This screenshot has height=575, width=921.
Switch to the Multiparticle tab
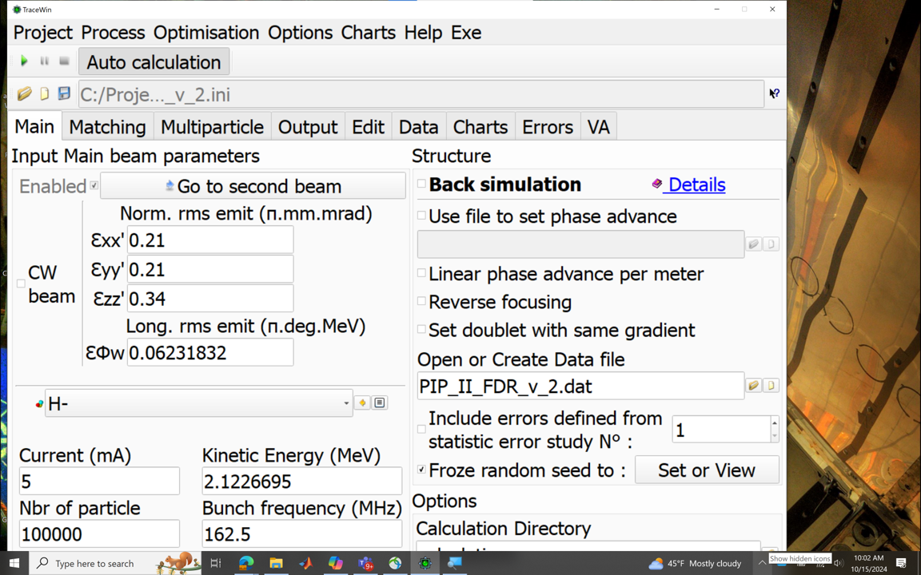[x=212, y=127]
